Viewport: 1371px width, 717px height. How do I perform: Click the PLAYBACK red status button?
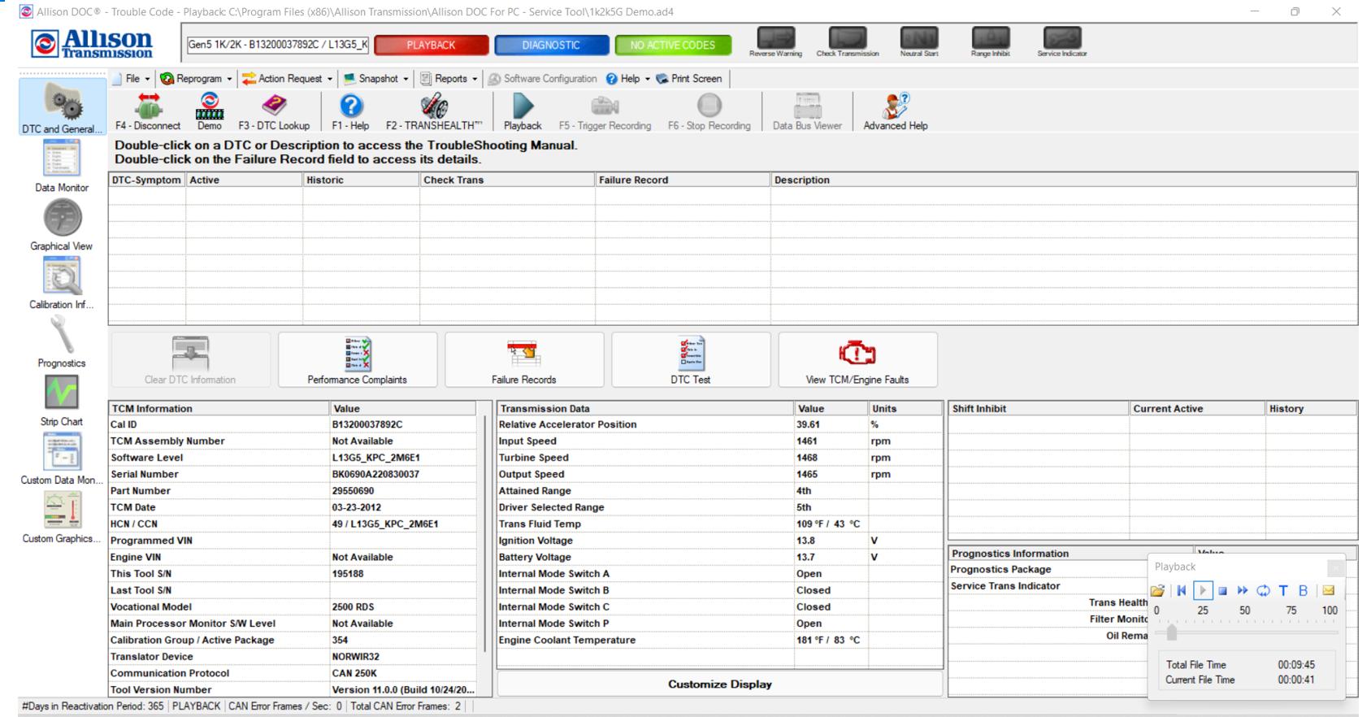(x=432, y=46)
